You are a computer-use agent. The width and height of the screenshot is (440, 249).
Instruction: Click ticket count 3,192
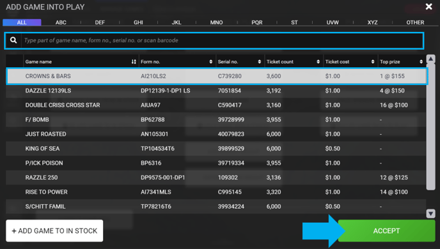(274, 91)
